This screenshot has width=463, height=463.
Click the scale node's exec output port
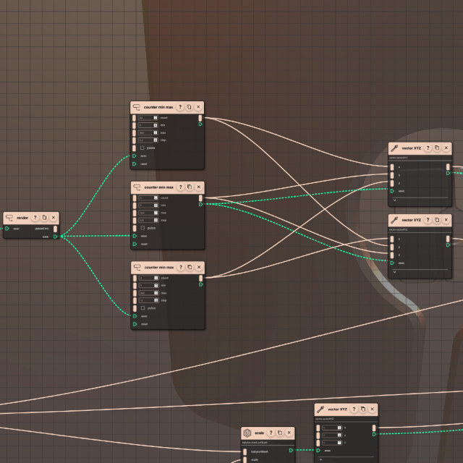point(291,450)
